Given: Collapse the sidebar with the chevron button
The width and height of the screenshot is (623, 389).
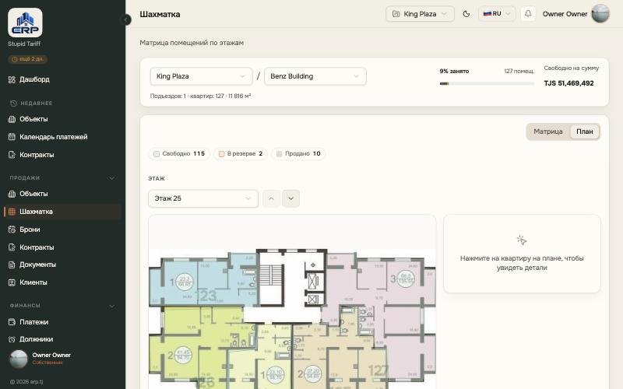Looking at the screenshot, I should coord(126,19).
